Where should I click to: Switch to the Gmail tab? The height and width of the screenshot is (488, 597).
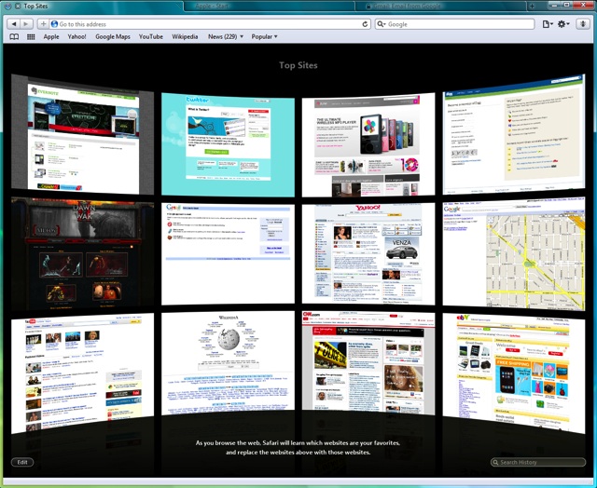tap(440, 7)
